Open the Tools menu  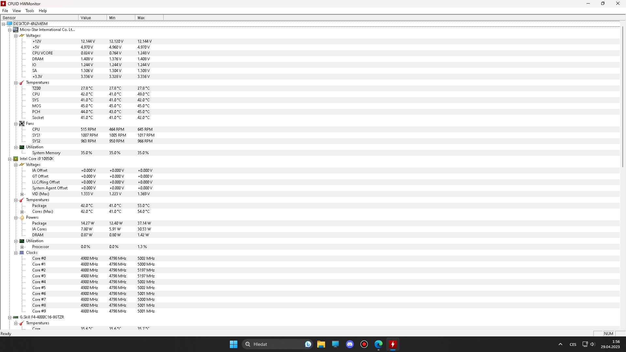30,11
